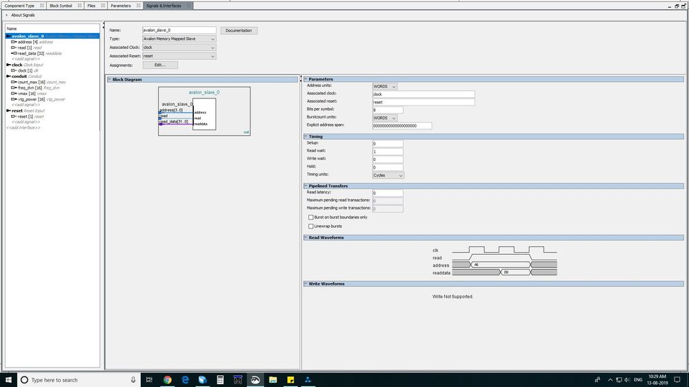Open Sticky Notes from the taskbar
The width and height of the screenshot is (689, 387).
(290, 379)
